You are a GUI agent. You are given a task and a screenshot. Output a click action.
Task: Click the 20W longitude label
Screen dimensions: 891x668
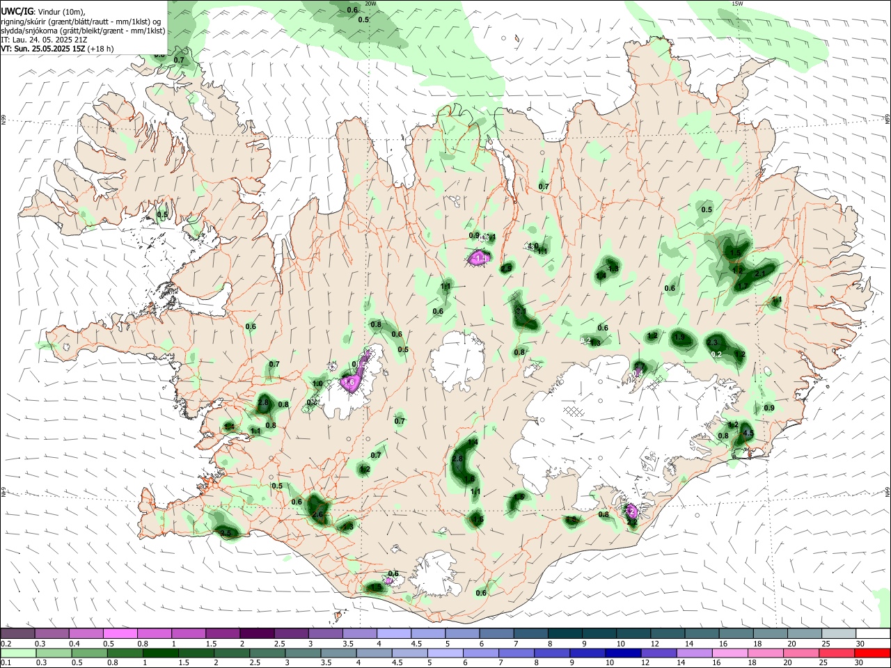tap(370, 3)
